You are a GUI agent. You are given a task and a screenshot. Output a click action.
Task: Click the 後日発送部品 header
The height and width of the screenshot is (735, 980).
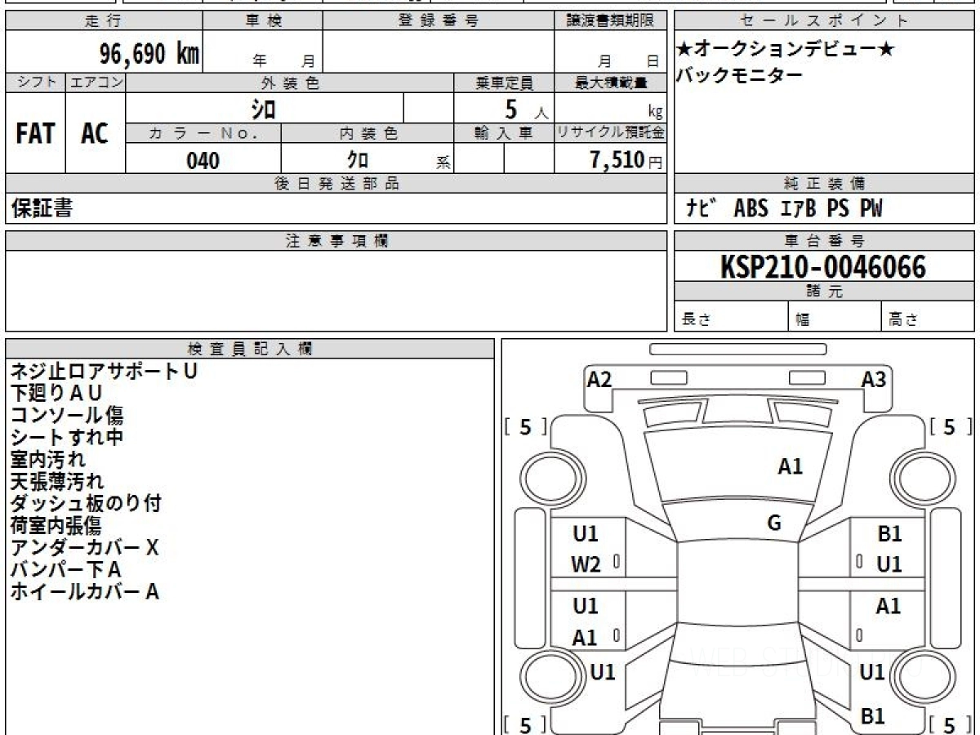point(336,184)
